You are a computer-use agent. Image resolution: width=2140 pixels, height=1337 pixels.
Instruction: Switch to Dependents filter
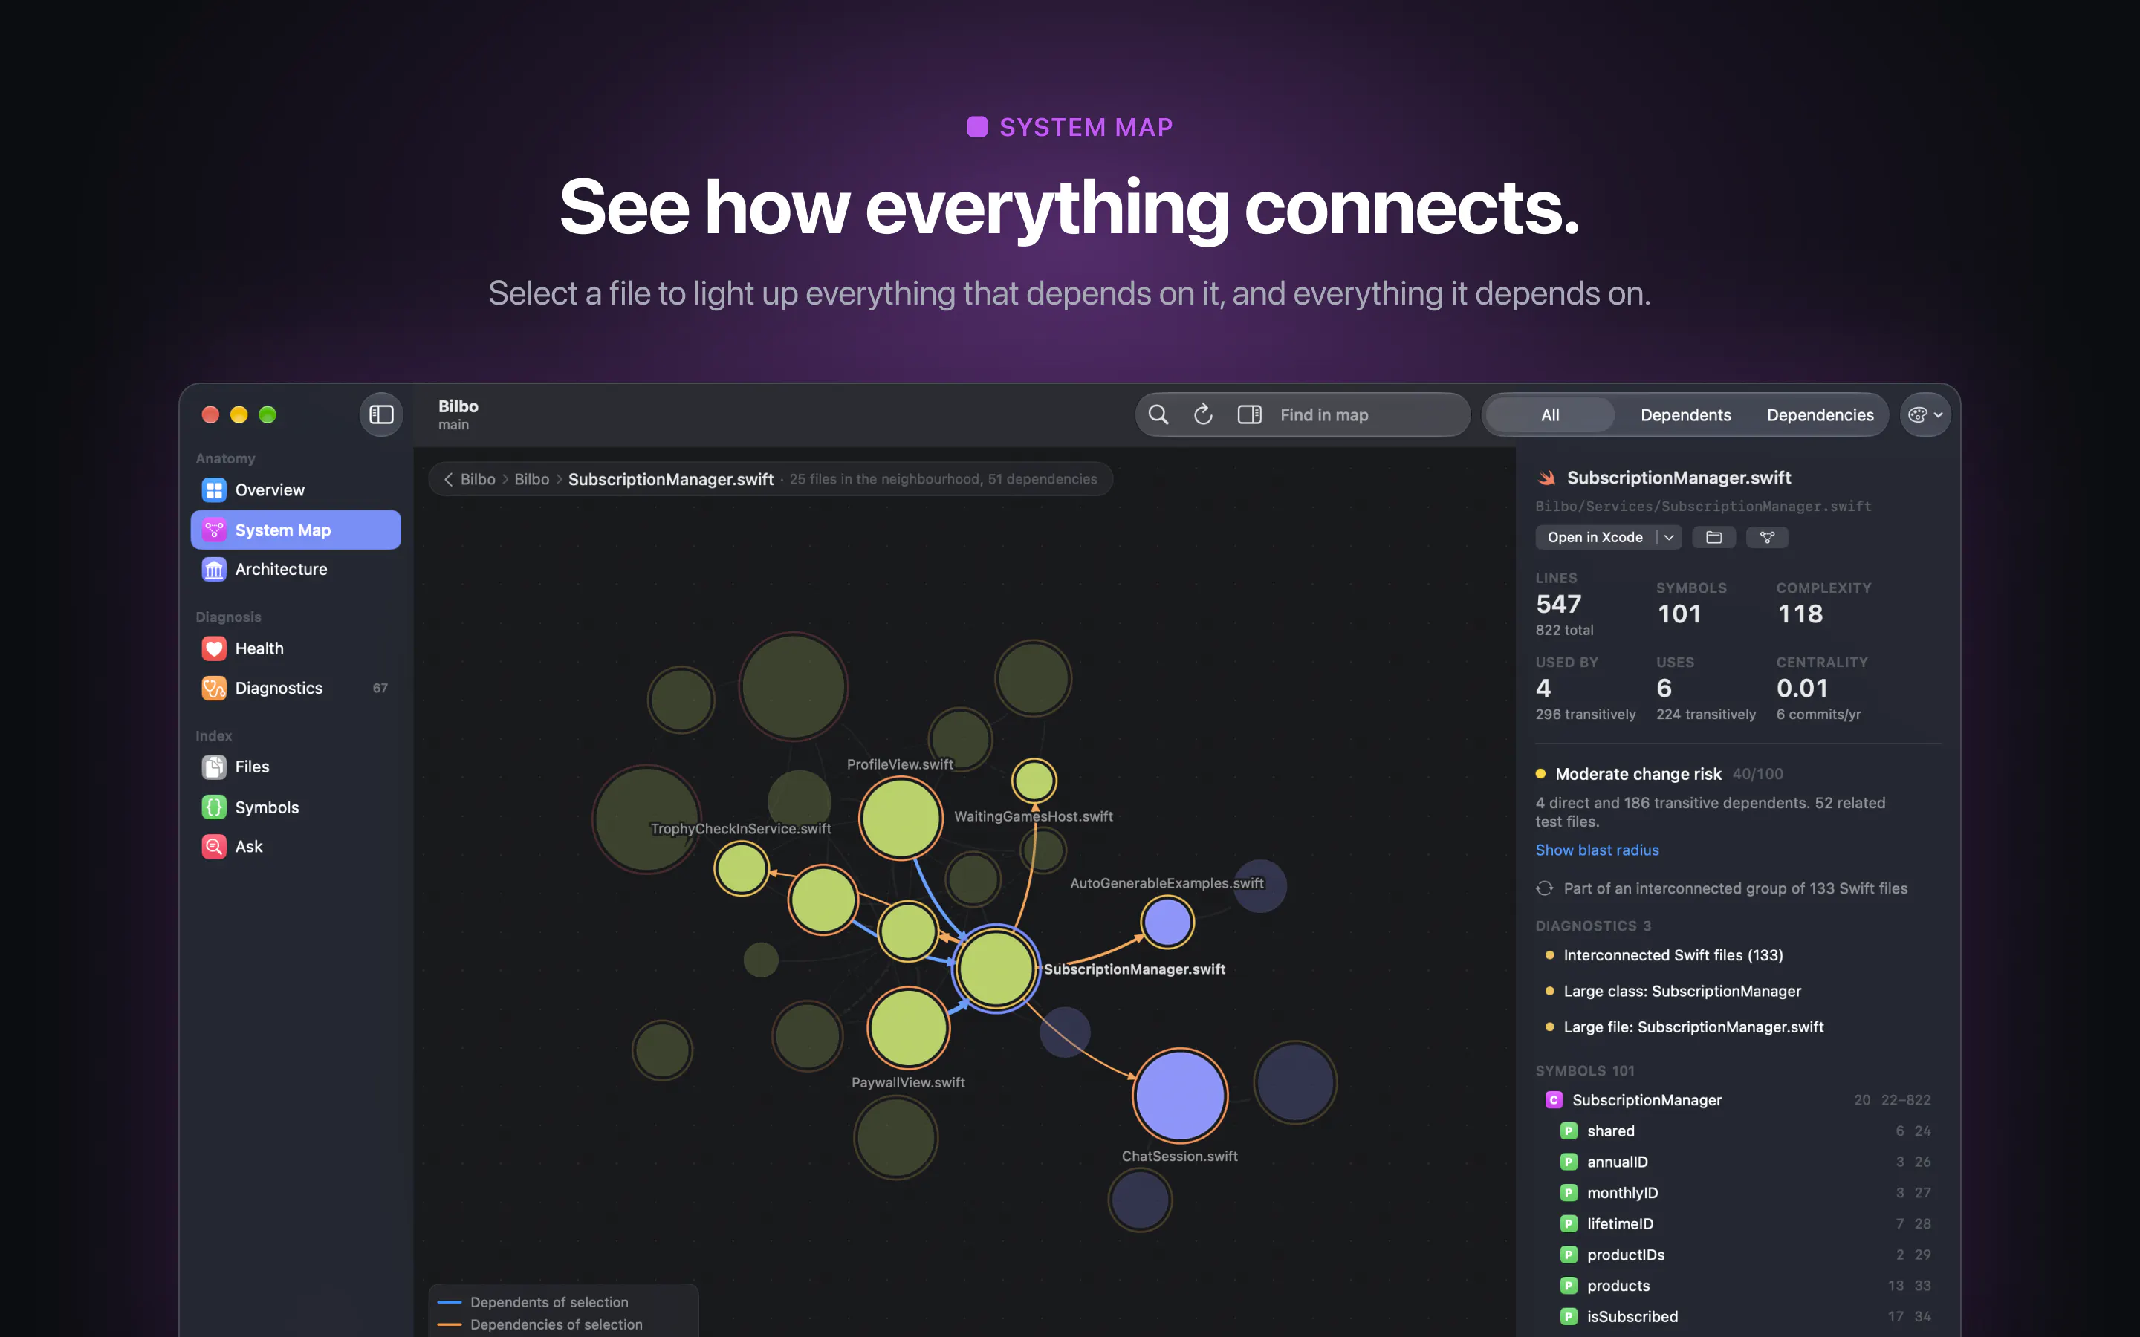1685,414
